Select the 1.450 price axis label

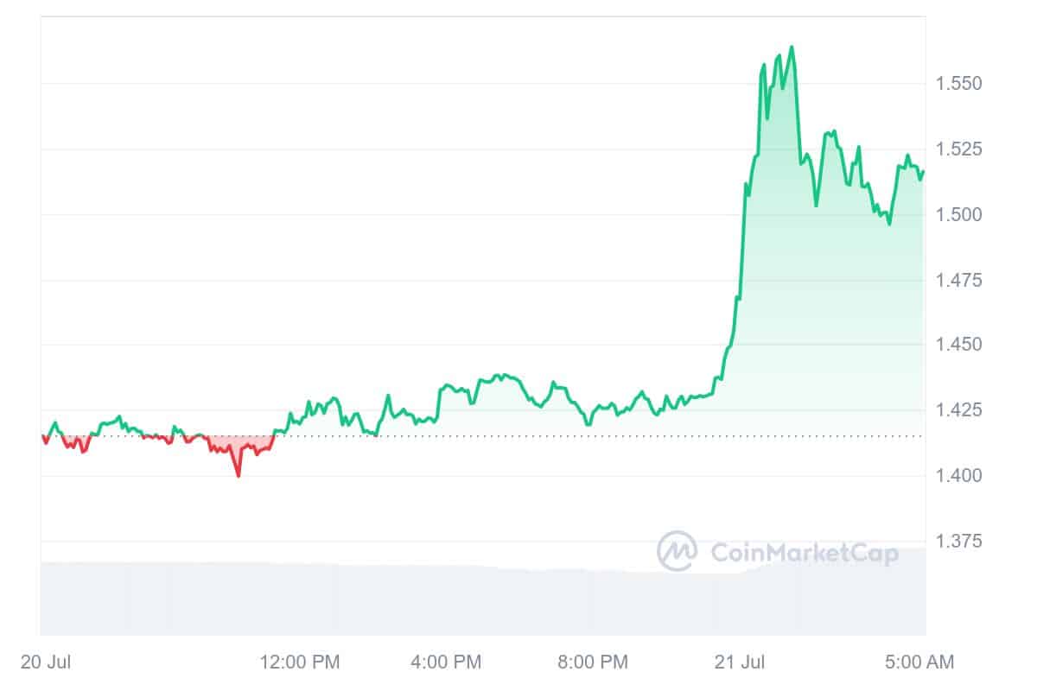point(959,345)
